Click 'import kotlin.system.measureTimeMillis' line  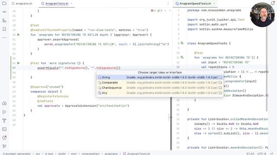220,29
